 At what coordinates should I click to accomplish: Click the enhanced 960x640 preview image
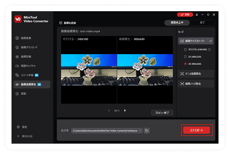point(145,70)
